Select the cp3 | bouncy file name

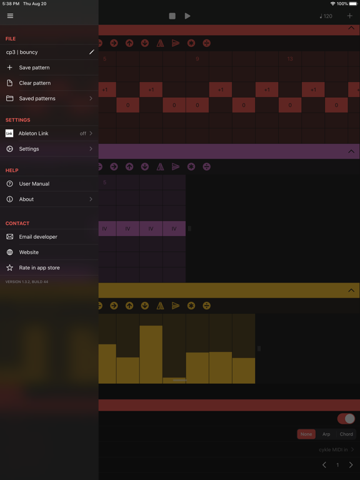22,52
